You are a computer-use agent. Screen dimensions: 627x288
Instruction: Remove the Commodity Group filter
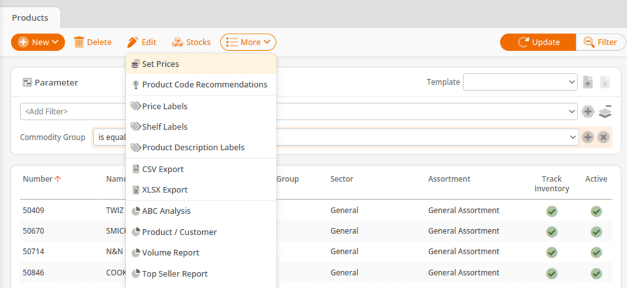click(x=603, y=137)
